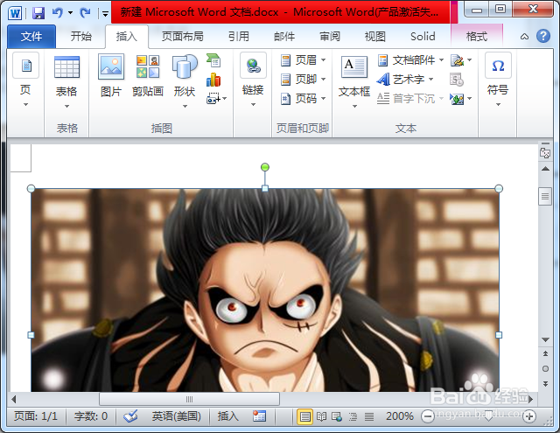Viewport: 560px width, 433px height.
Task: Minimize the ribbon with the caret icon
Action: 524,37
